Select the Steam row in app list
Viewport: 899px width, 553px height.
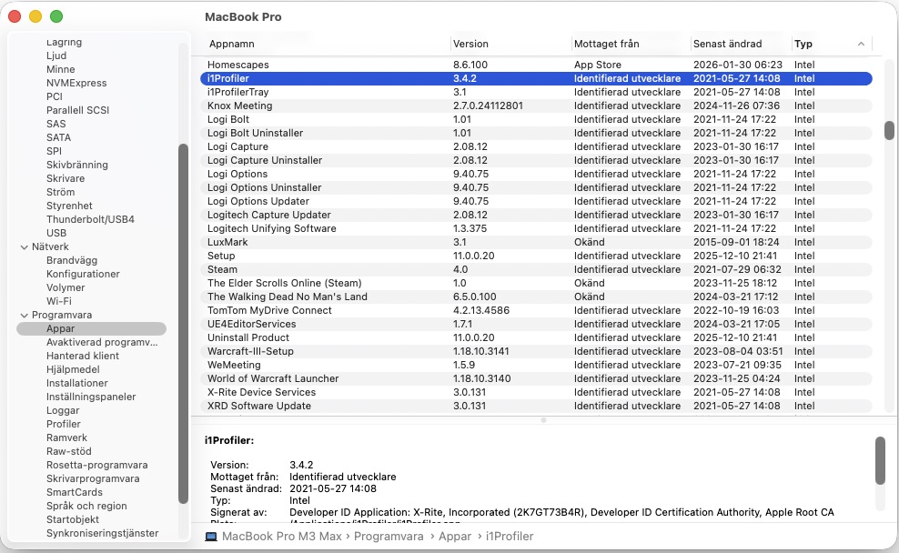[222, 269]
